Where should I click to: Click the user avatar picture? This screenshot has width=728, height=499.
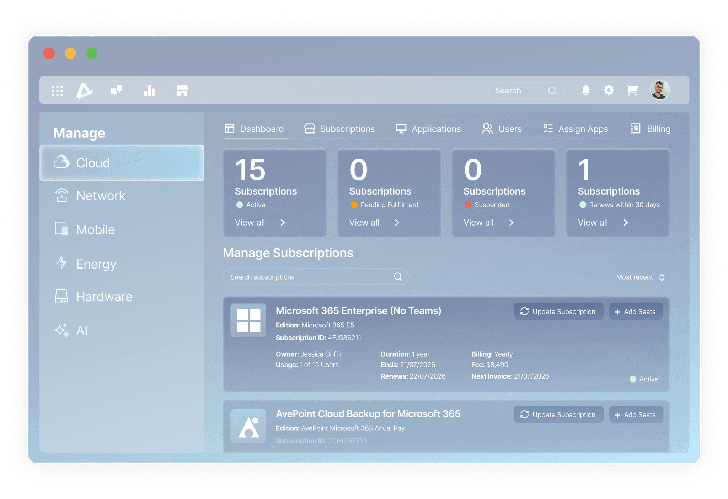click(x=659, y=90)
